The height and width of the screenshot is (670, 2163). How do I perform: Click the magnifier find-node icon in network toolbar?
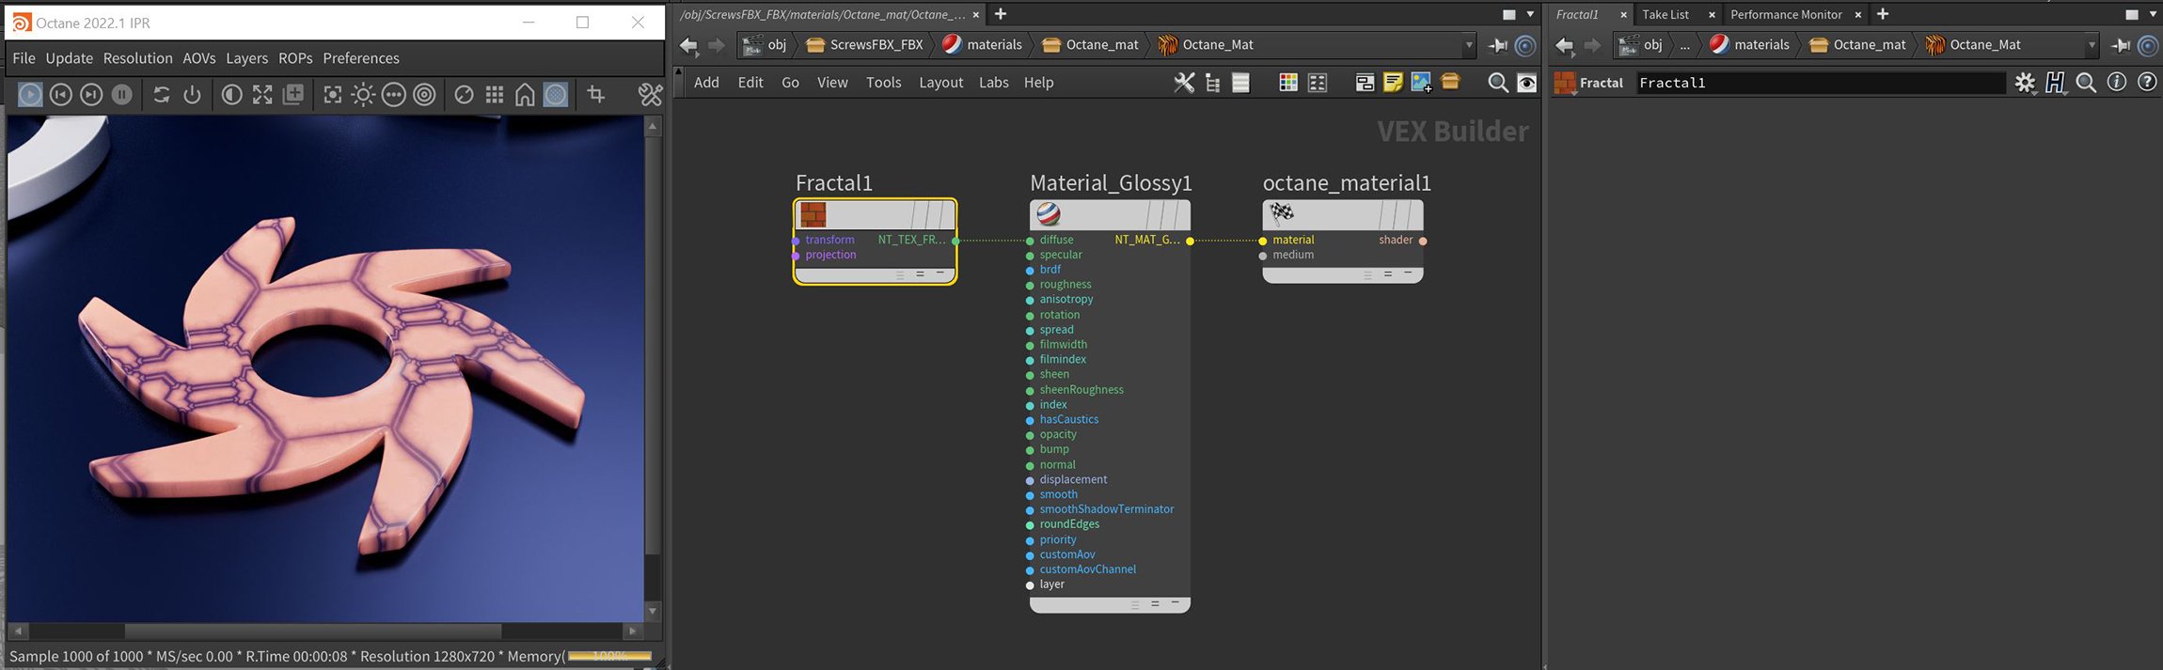[x=1497, y=83]
